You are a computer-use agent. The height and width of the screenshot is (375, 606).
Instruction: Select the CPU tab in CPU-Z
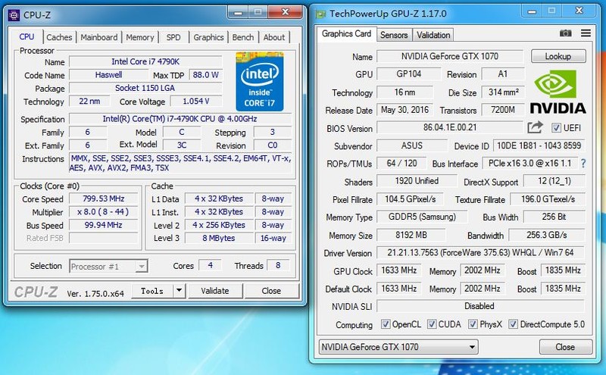point(27,36)
